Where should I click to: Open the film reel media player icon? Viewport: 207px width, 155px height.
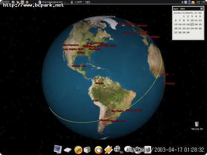pos(118,150)
